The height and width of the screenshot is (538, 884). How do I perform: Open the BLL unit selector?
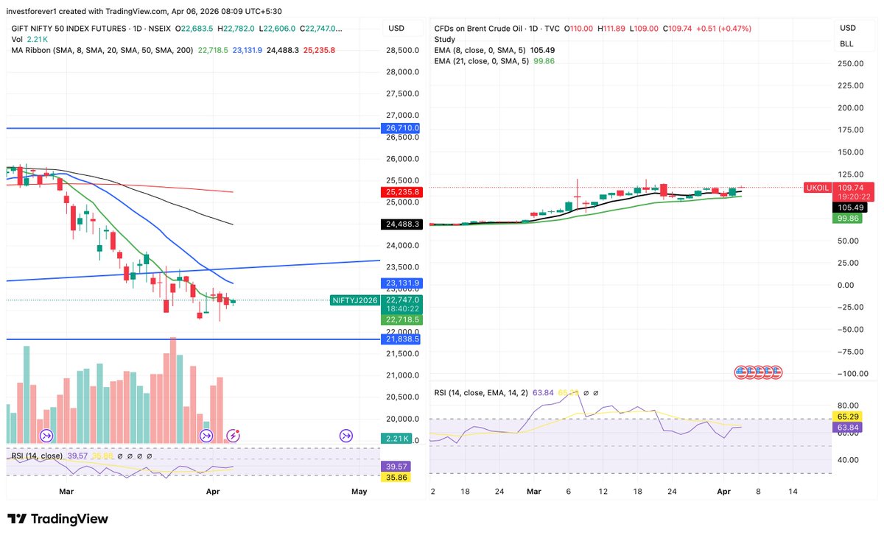pos(847,44)
